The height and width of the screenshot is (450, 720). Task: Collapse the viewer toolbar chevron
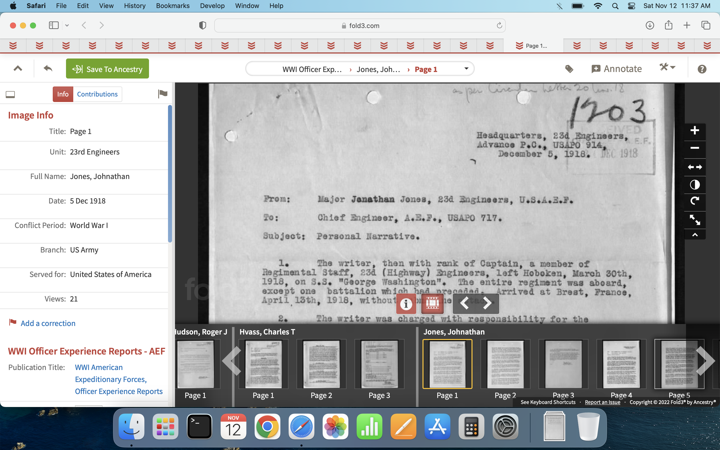pyautogui.click(x=695, y=235)
